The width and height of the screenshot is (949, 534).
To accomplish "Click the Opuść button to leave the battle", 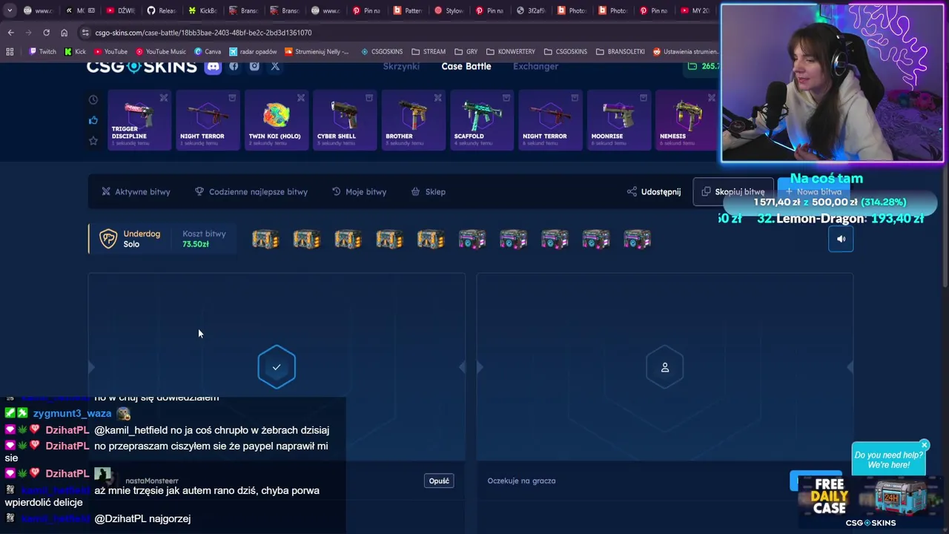I will click(x=439, y=481).
